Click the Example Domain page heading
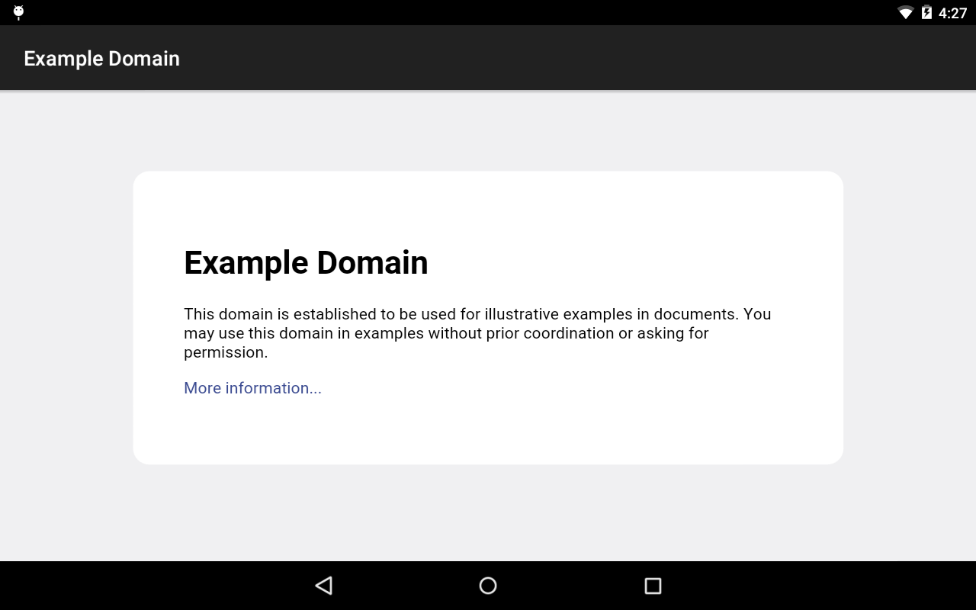This screenshot has height=610, width=976. 306,262
